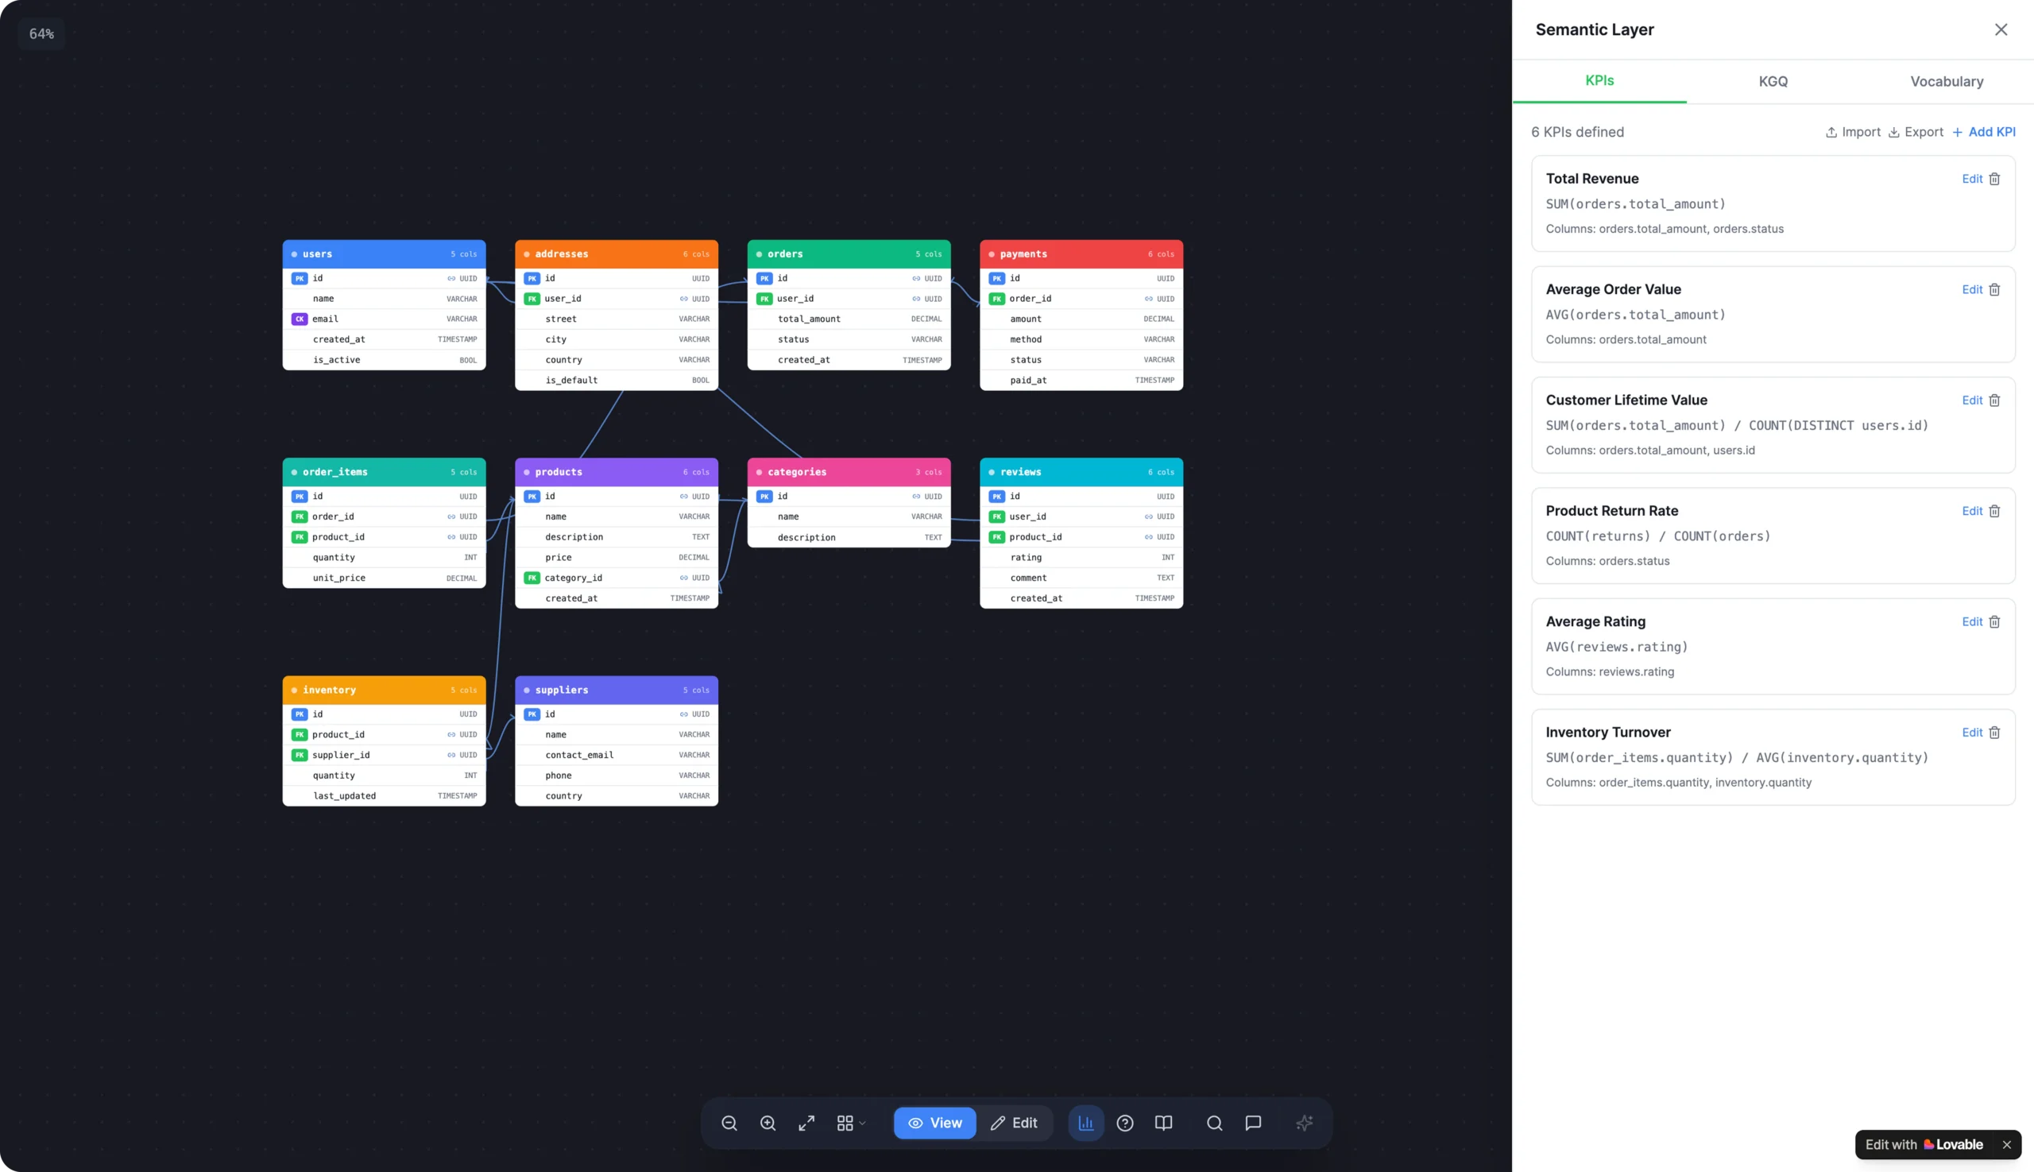This screenshot has height=1172, width=2034.
Task: Click the zoom out magnifier icon
Action: [x=729, y=1123]
